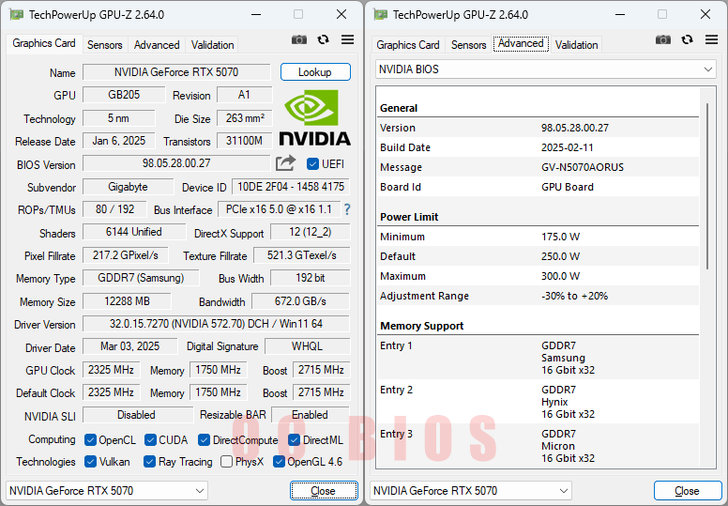Click the BIOS share/export arrow icon
The height and width of the screenshot is (506, 728).
pyautogui.click(x=285, y=163)
